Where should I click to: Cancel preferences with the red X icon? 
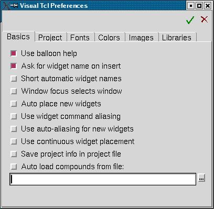(x=204, y=19)
